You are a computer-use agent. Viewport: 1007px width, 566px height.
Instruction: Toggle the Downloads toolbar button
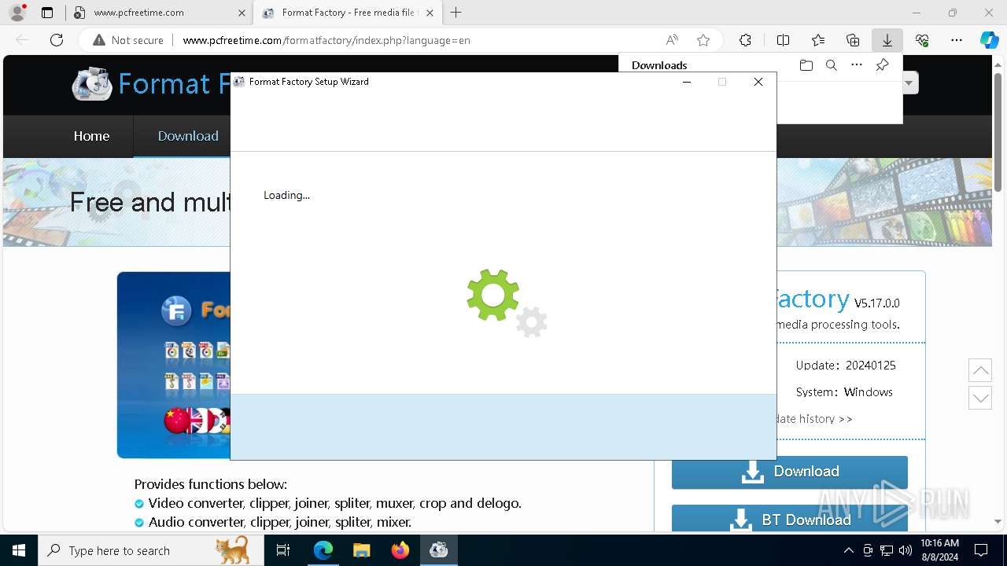coord(887,40)
